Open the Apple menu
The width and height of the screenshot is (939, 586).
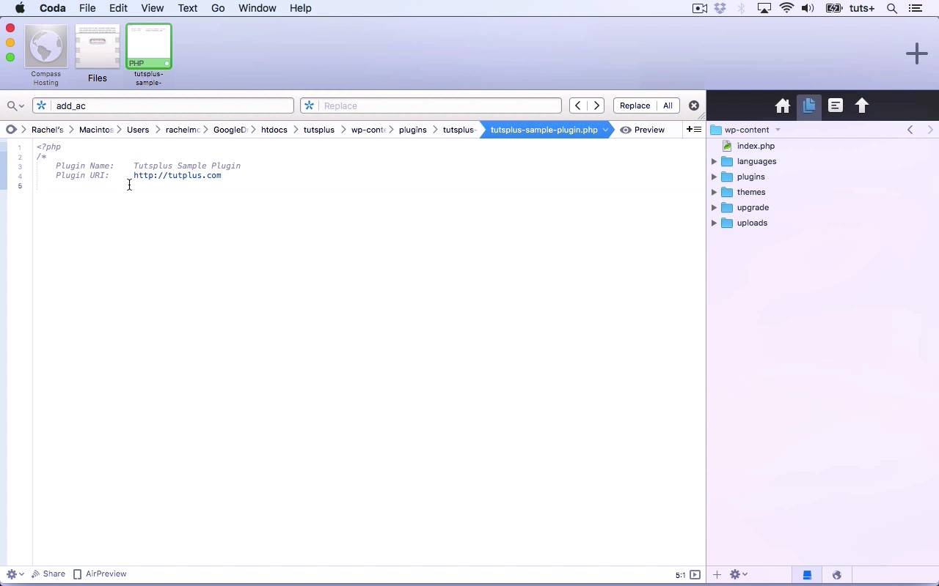tap(20, 8)
